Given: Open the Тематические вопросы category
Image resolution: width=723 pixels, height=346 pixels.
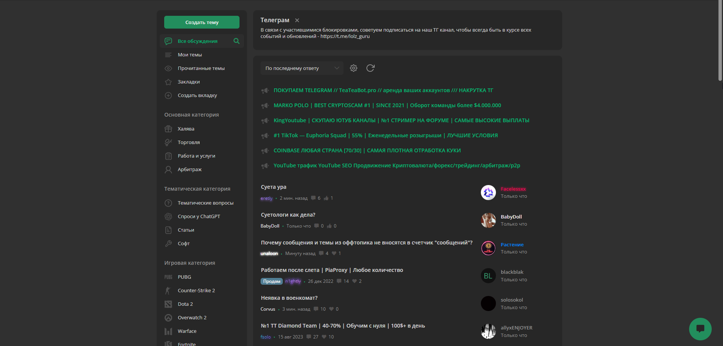Looking at the screenshot, I should pyautogui.click(x=206, y=203).
